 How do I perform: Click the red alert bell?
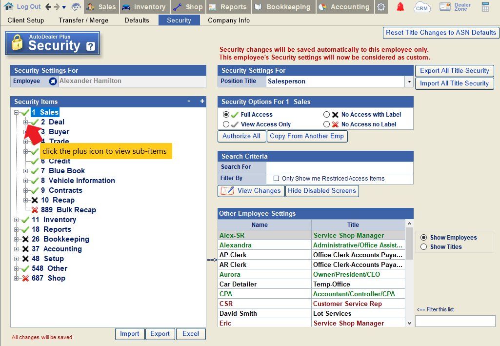[400, 7]
